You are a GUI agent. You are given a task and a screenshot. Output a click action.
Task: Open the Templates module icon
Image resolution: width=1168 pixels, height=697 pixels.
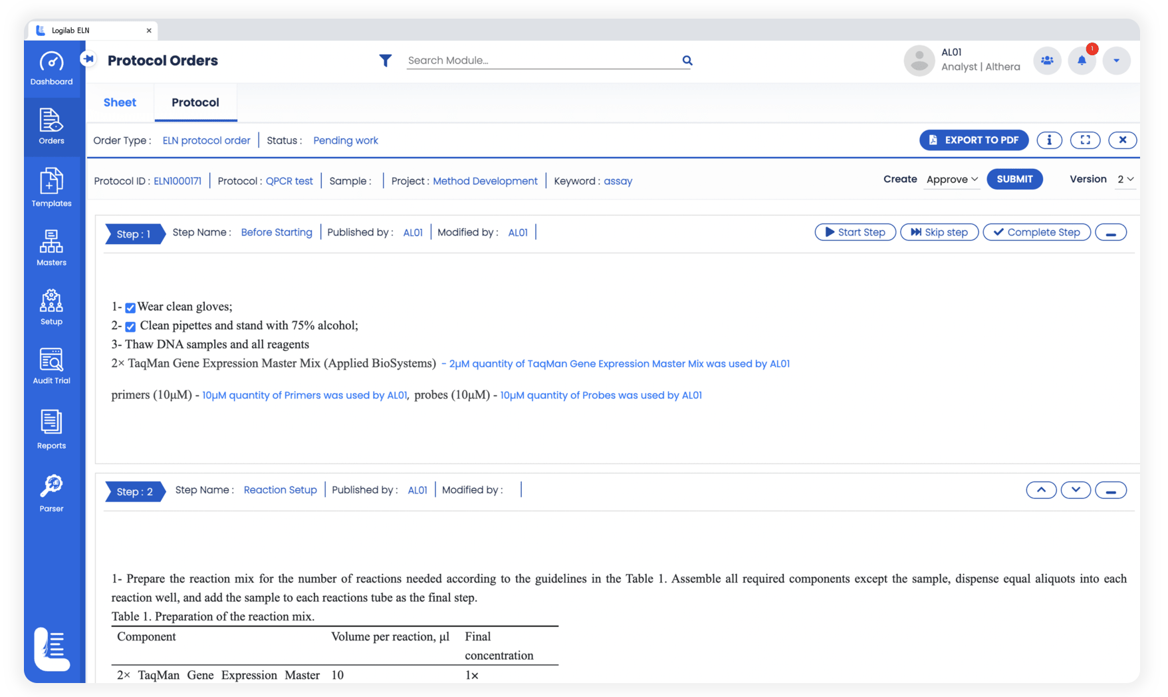coord(51,188)
